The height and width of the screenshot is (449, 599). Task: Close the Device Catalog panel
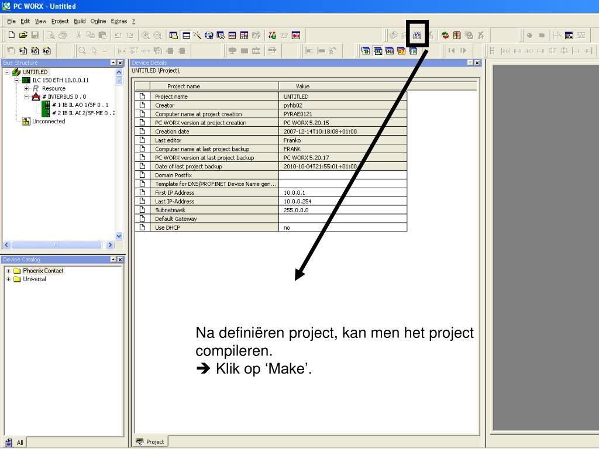coord(120,259)
